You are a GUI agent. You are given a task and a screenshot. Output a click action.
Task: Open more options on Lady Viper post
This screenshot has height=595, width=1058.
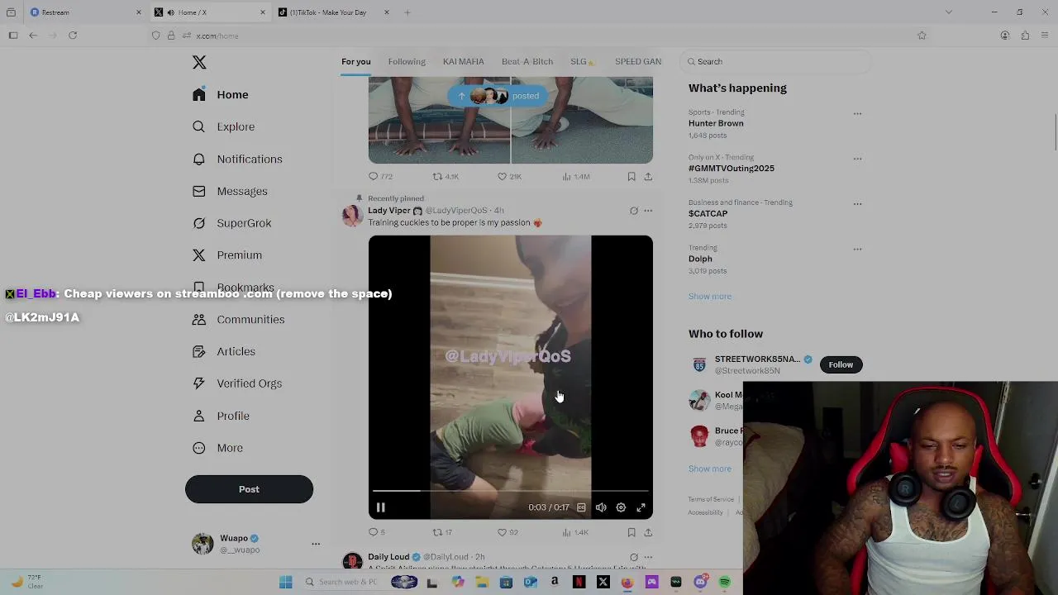pos(648,211)
